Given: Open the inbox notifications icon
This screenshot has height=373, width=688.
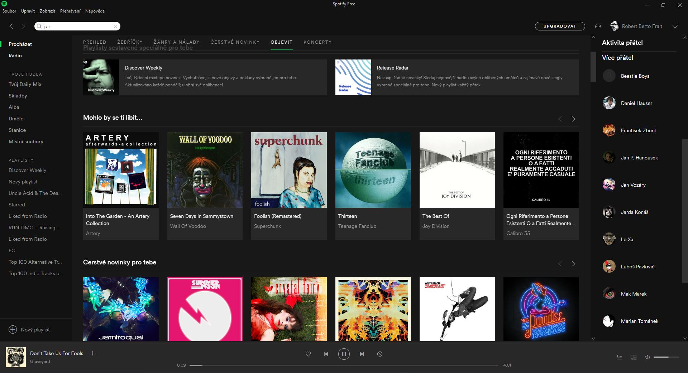Looking at the screenshot, I should (x=598, y=26).
